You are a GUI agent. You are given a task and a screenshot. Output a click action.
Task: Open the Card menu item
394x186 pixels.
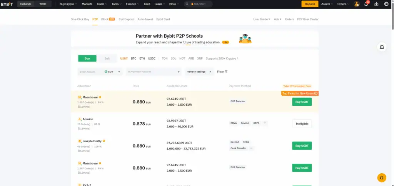tap(147, 4)
